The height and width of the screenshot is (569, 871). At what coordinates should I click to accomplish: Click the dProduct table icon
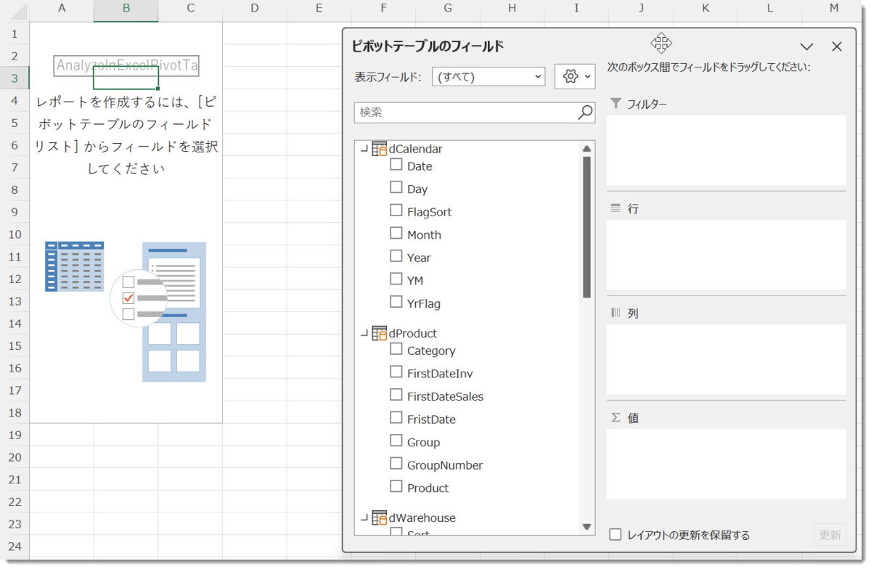pyautogui.click(x=379, y=332)
